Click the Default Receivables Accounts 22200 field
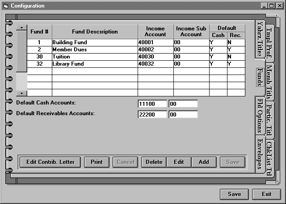The height and width of the screenshot is (204, 286). point(152,115)
